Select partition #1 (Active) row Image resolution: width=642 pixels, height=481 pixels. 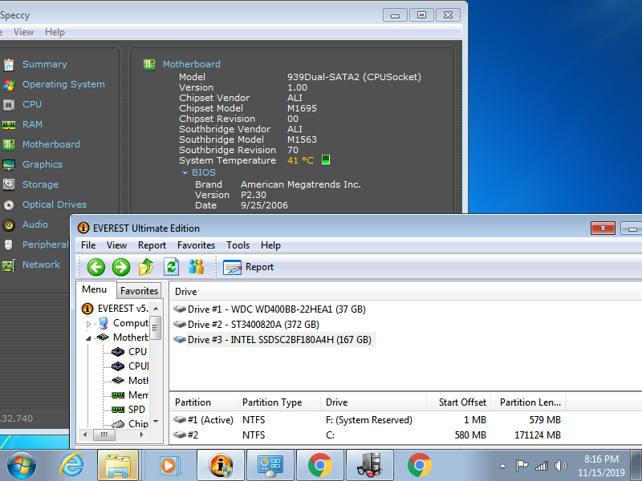367,420
